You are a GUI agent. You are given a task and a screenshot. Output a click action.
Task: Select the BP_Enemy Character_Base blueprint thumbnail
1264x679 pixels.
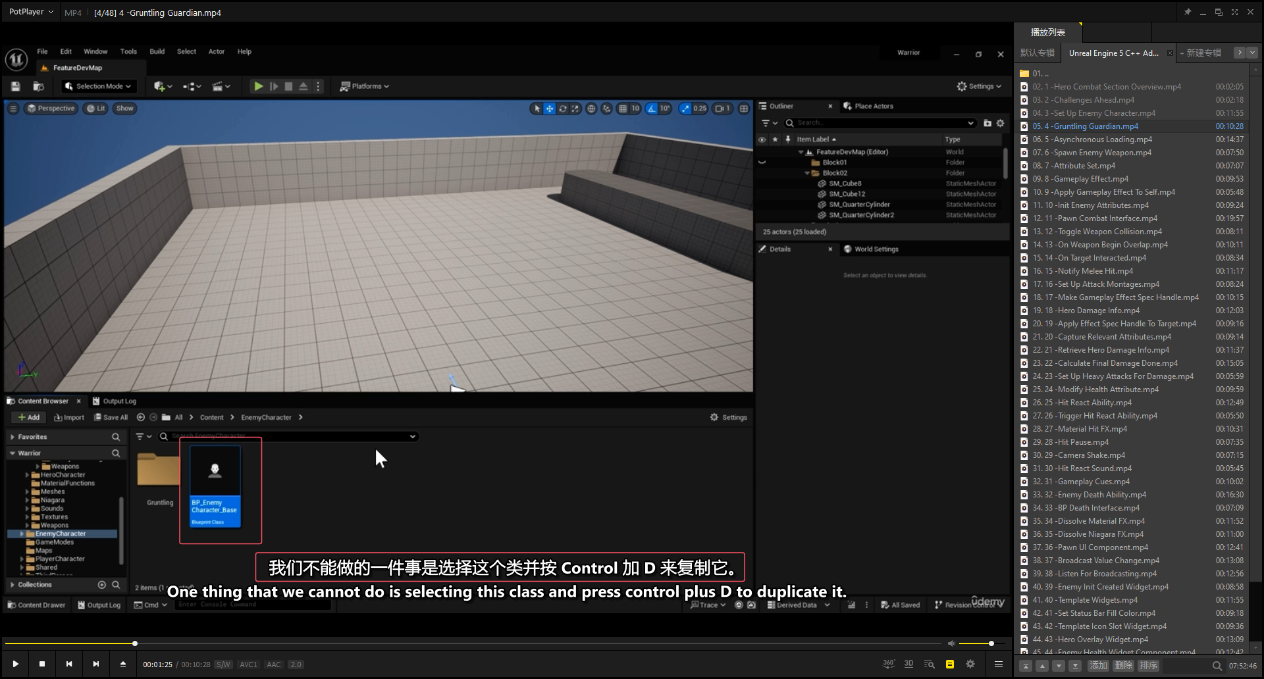coord(215,487)
